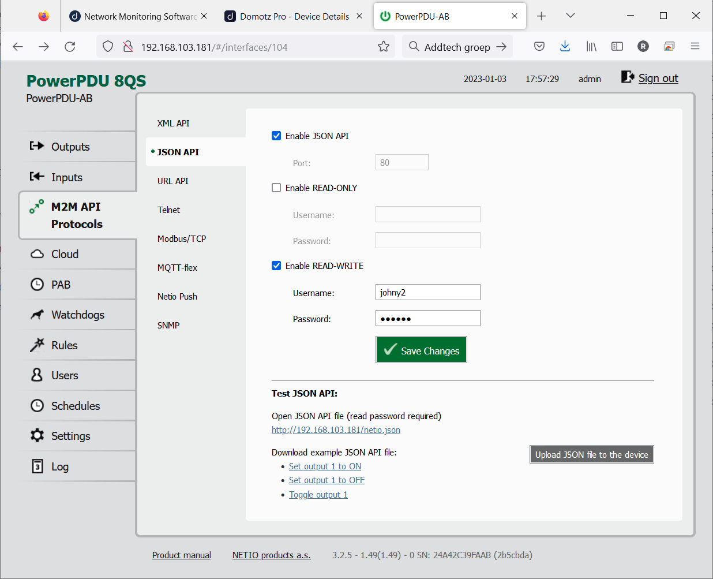713x579 pixels.
Task: Open Firefox library icon
Action: 591,46
